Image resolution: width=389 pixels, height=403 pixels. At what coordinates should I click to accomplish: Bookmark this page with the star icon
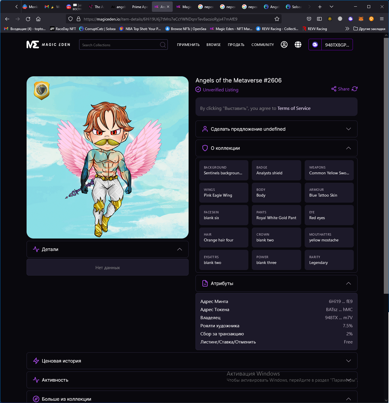[x=277, y=19]
